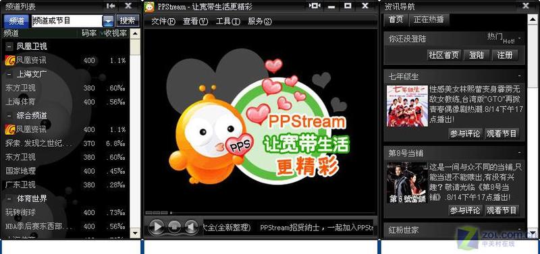
Task: Start playback with the Play button
Action: tap(157, 226)
